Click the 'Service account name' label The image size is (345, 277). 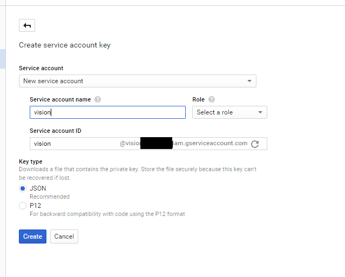pyautogui.click(x=60, y=99)
